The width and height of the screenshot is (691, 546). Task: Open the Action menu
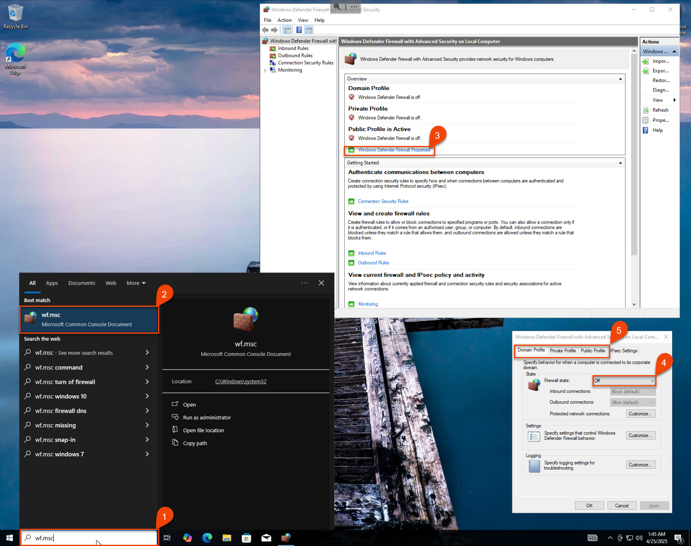point(284,20)
